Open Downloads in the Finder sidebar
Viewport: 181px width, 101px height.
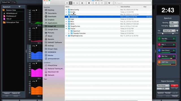click(x=52, y=17)
